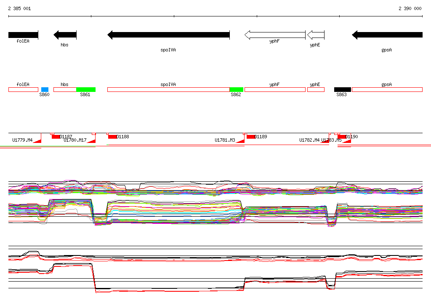The width and height of the screenshot is (431, 301).
Task: Select the spoIVA red outlined box
Action: (168, 89)
